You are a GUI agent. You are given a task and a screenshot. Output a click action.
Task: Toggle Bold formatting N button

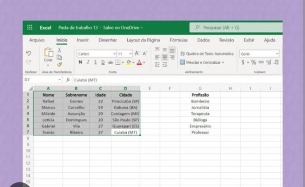pyautogui.click(x=80, y=62)
